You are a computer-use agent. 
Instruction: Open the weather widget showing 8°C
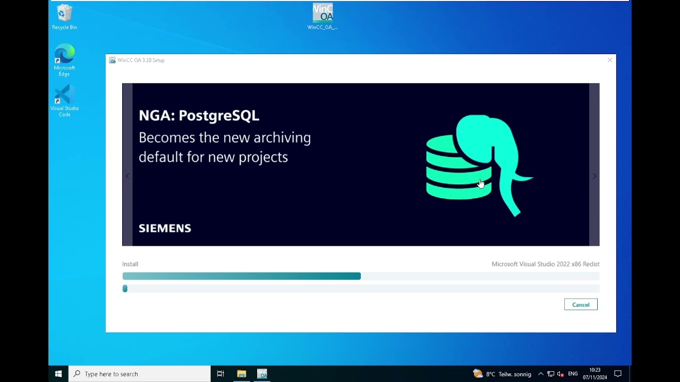point(502,374)
